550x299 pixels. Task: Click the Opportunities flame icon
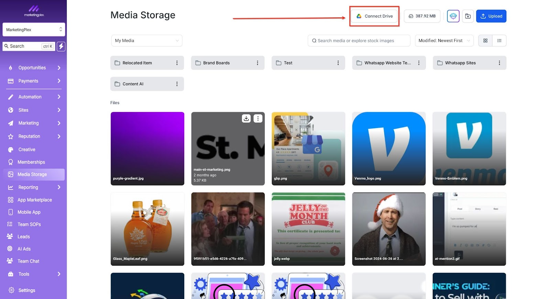tap(11, 68)
